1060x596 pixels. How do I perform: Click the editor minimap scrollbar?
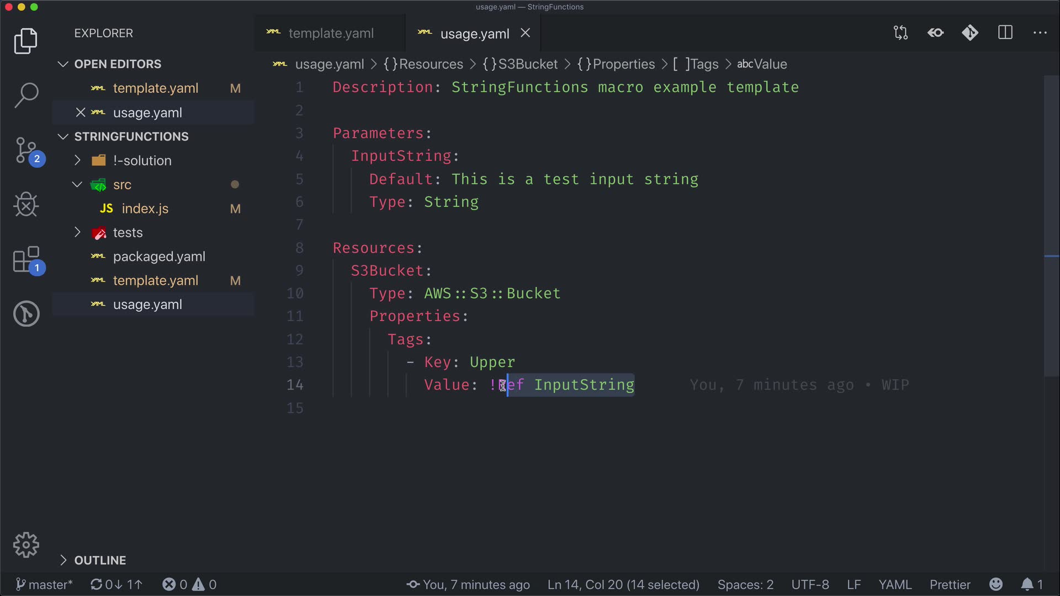pos(1051,221)
